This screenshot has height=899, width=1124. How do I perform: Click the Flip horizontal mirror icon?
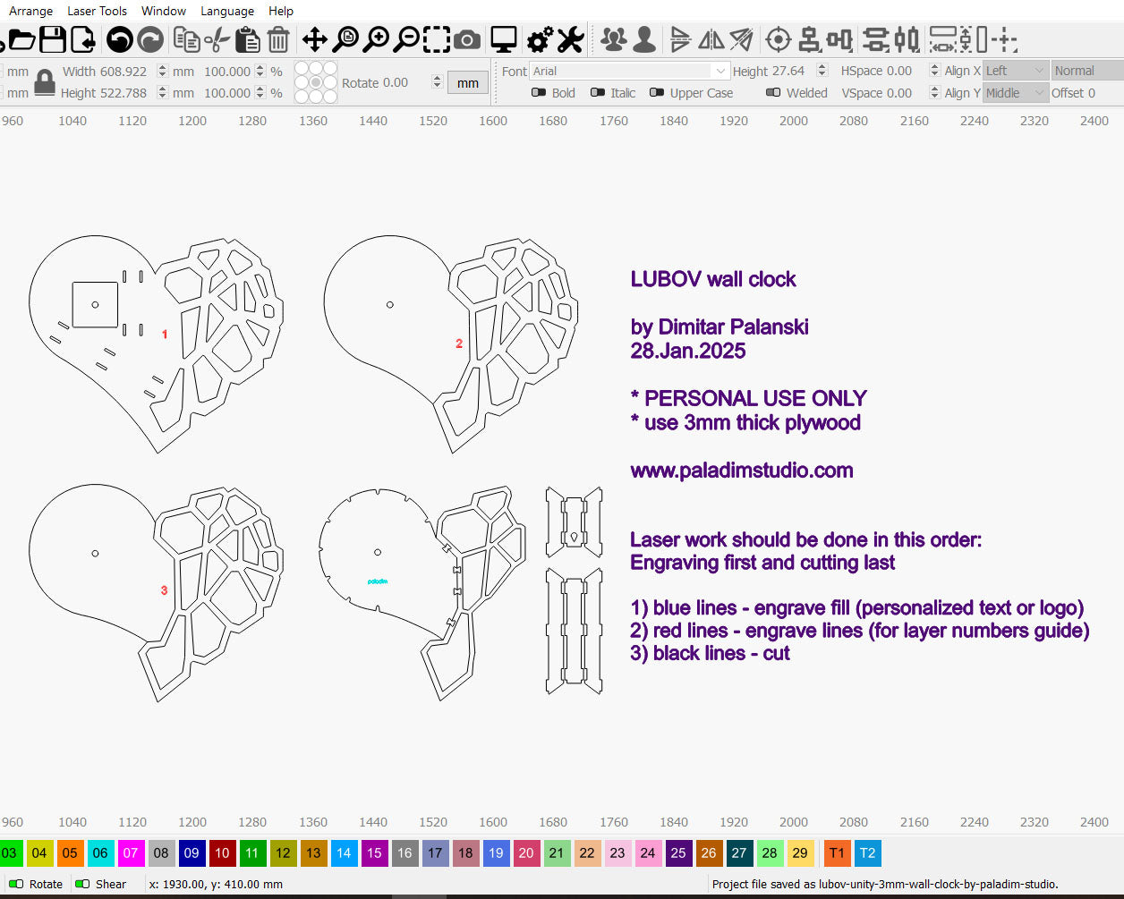click(711, 39)
